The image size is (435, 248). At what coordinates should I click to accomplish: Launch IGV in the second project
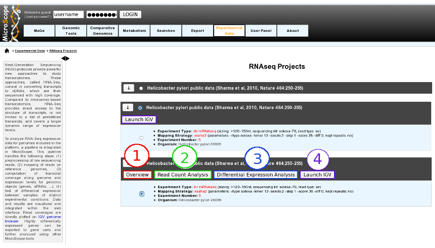point(139,119)
